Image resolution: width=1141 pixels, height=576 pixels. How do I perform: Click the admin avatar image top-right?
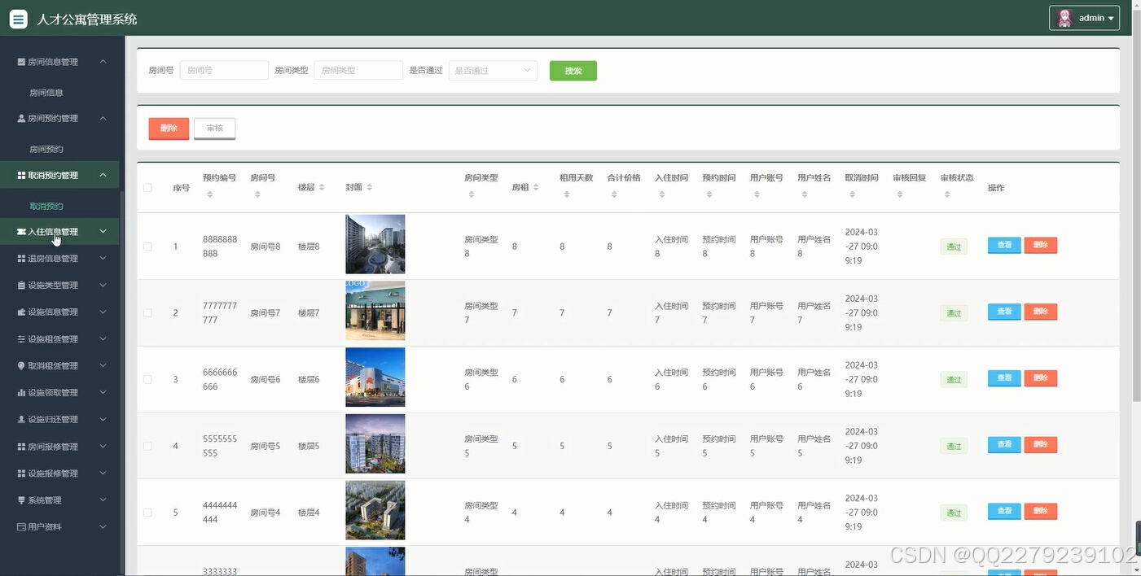(x=1063, y=17)
